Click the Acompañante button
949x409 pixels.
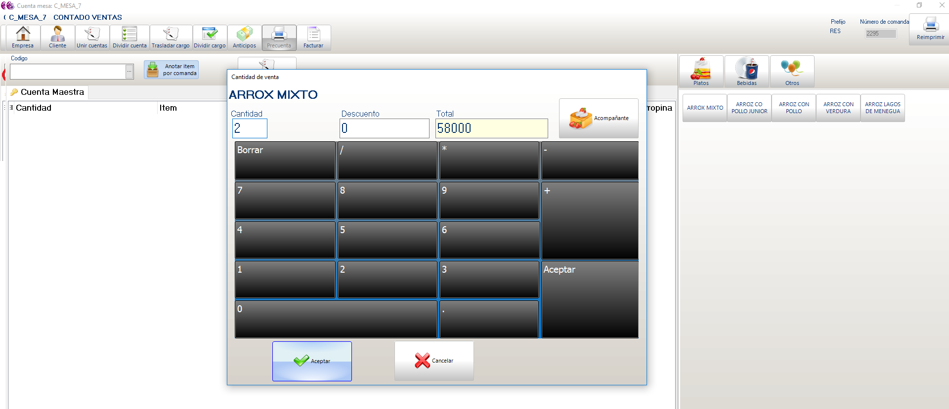pyautogui.click(x=599, y=119)
